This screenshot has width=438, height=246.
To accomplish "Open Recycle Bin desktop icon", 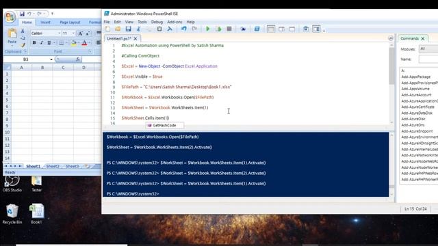I will click(x=12, y=214).
